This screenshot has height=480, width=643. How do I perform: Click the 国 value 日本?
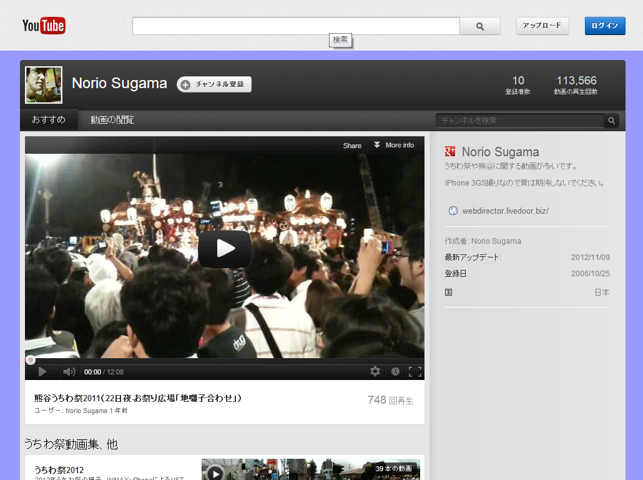coord(602,292)
